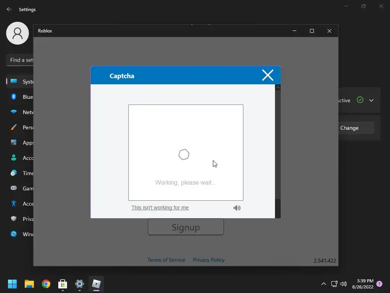390x293 pixels.
Task: Click the Change button in Settings
Action: [356, 128]
